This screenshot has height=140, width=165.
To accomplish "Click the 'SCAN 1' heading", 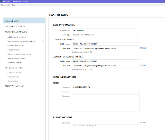I will click(x=56, y=83).
